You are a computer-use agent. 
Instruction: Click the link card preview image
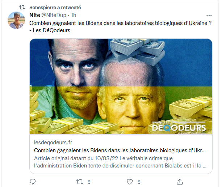coord(121,86)
